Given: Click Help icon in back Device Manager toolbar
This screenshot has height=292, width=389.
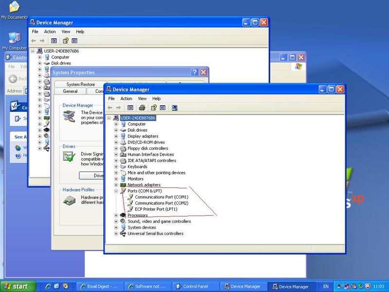Looking at the screenshot, I should click(66, 41).
